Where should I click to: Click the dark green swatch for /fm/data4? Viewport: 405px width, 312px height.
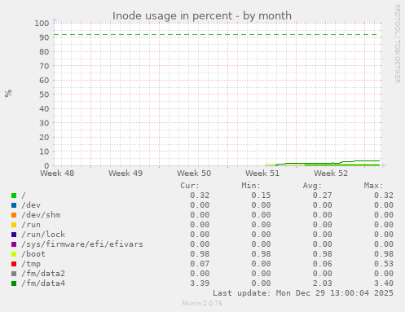[14, 283]
